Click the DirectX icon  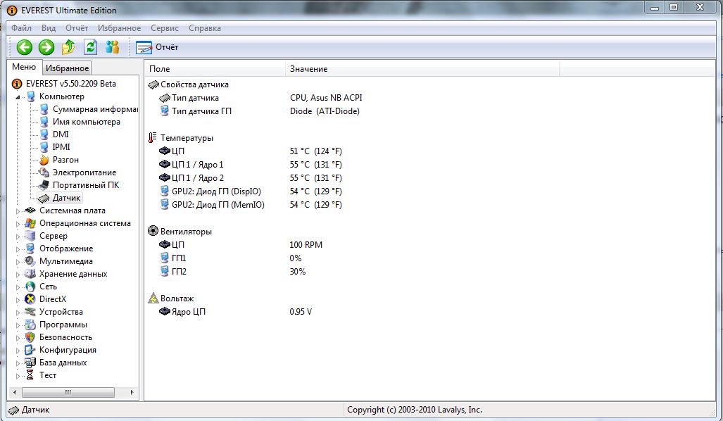(x=30, y=299)
